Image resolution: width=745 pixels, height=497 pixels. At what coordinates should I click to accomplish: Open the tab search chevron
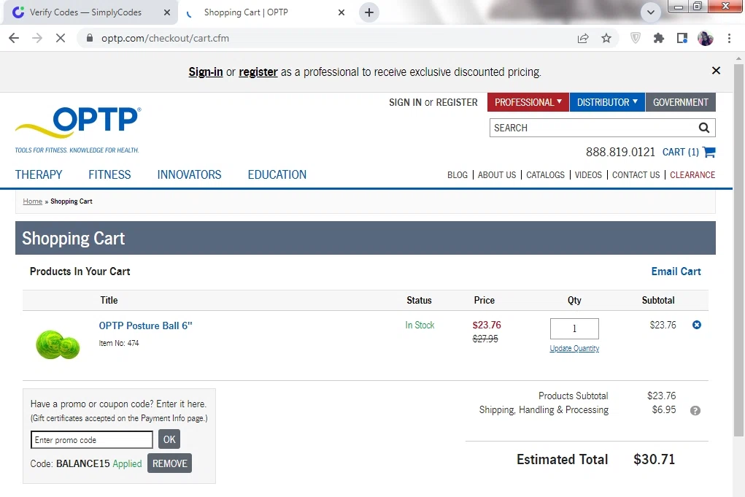[650, 12]
